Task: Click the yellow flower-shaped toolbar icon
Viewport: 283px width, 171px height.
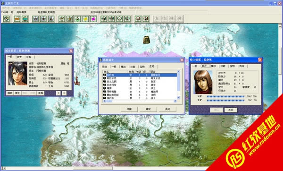Action: [85, 19]
